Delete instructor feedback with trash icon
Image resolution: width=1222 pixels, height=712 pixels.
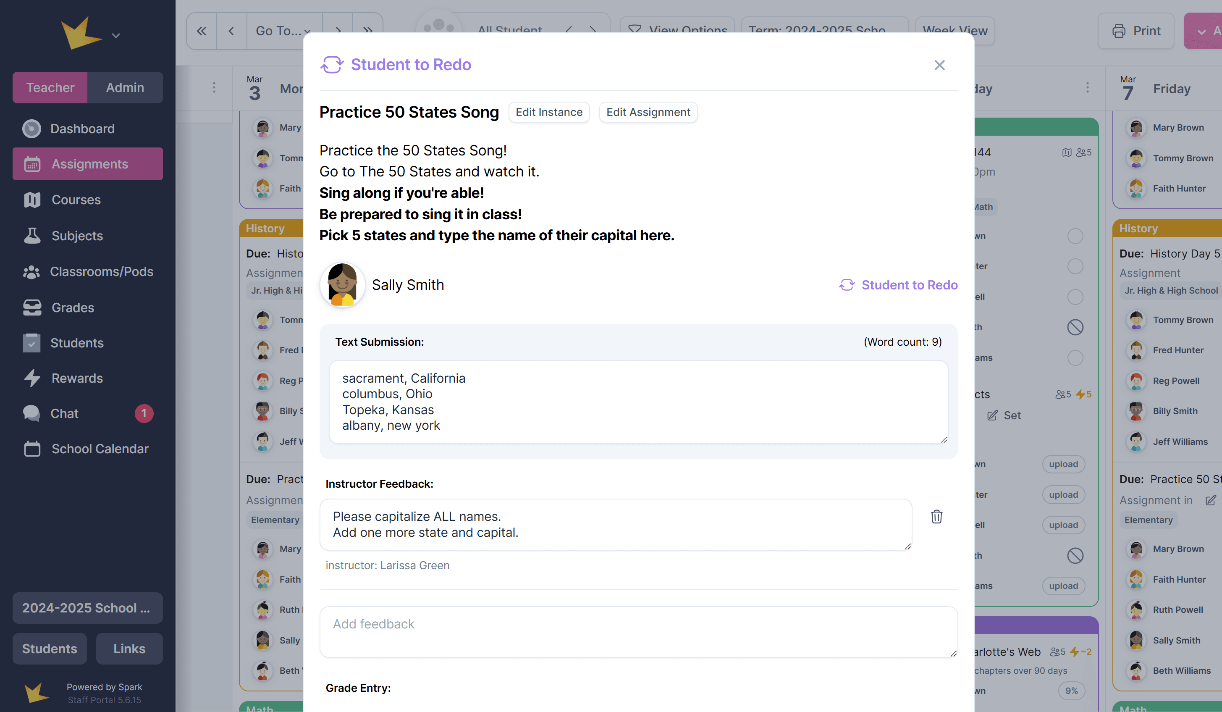(936, 517)
